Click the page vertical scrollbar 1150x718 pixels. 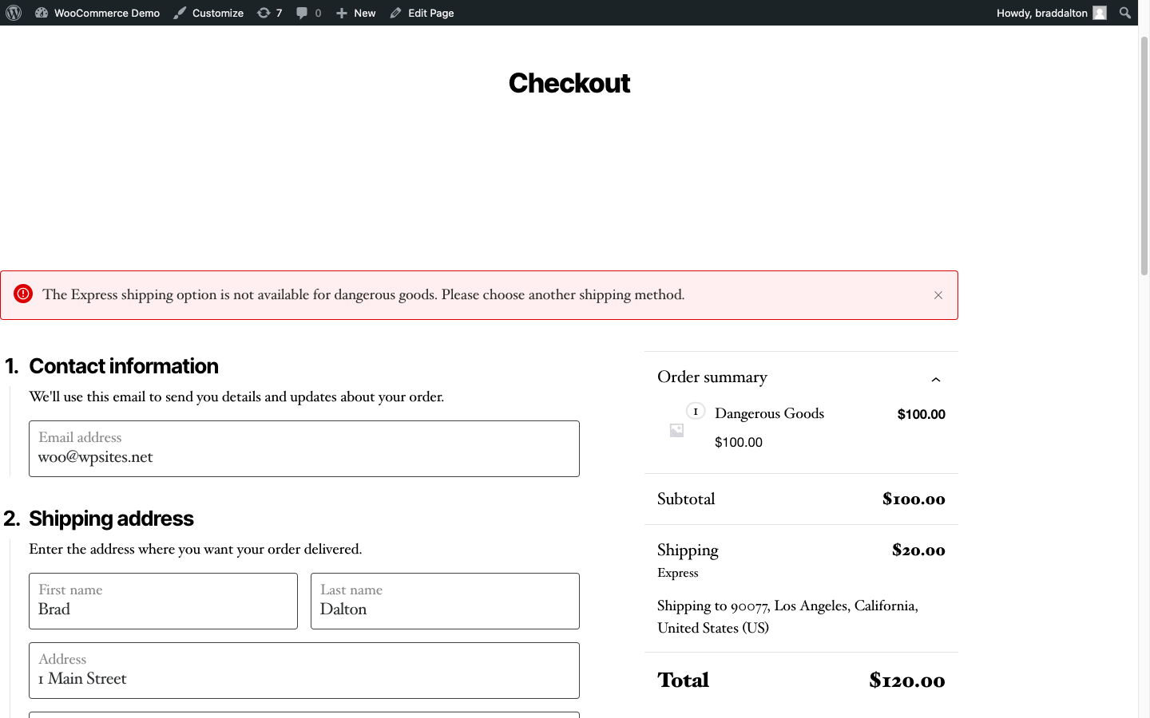[x=1144, y=160]
